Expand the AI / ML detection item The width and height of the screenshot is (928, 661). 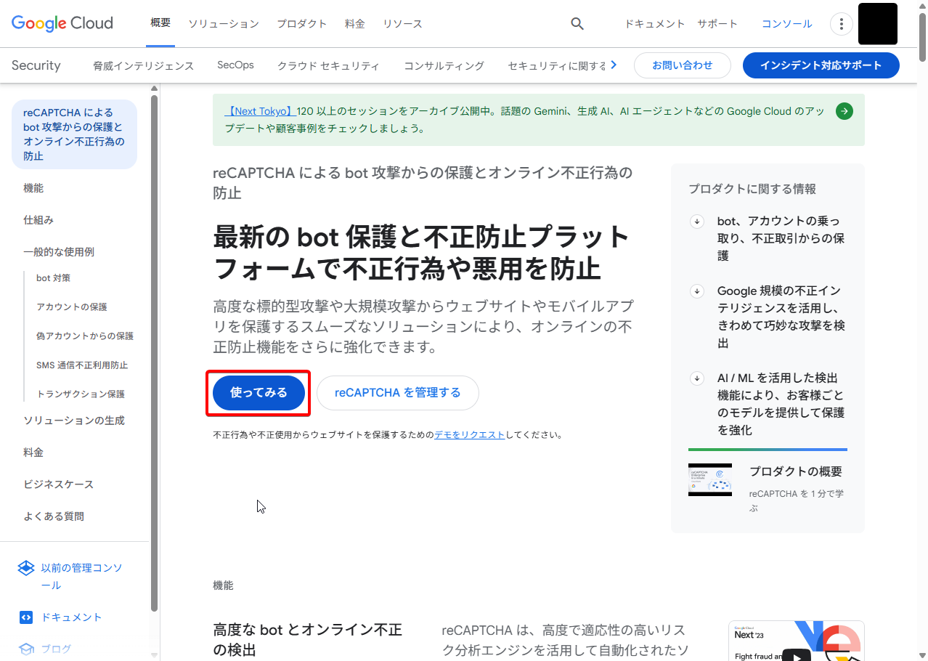click(x=697, y=378)
